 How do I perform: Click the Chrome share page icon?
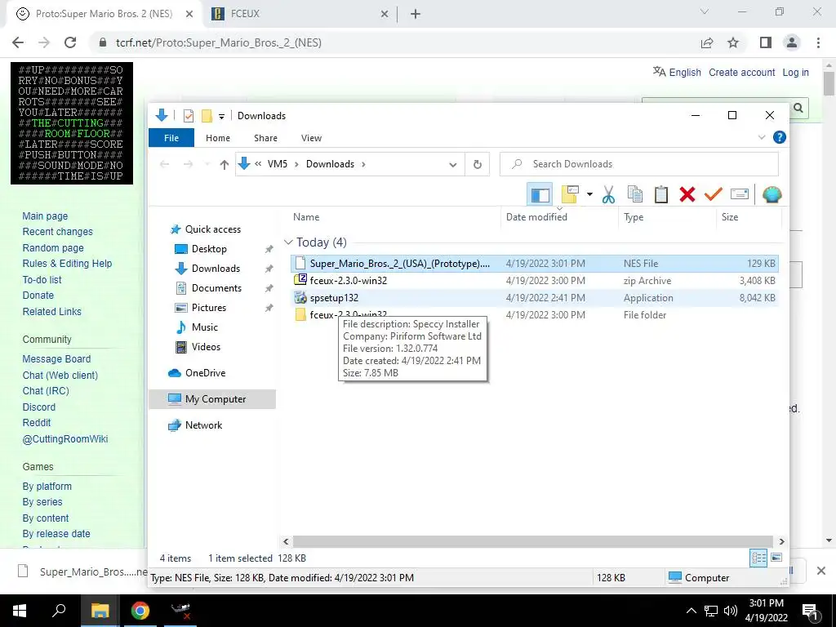707,42
